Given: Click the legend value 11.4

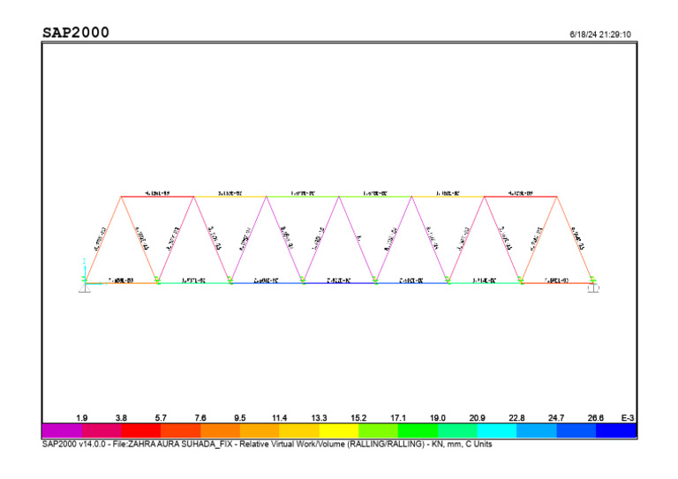Looking at the screenshot, I should tap(279, 417).
